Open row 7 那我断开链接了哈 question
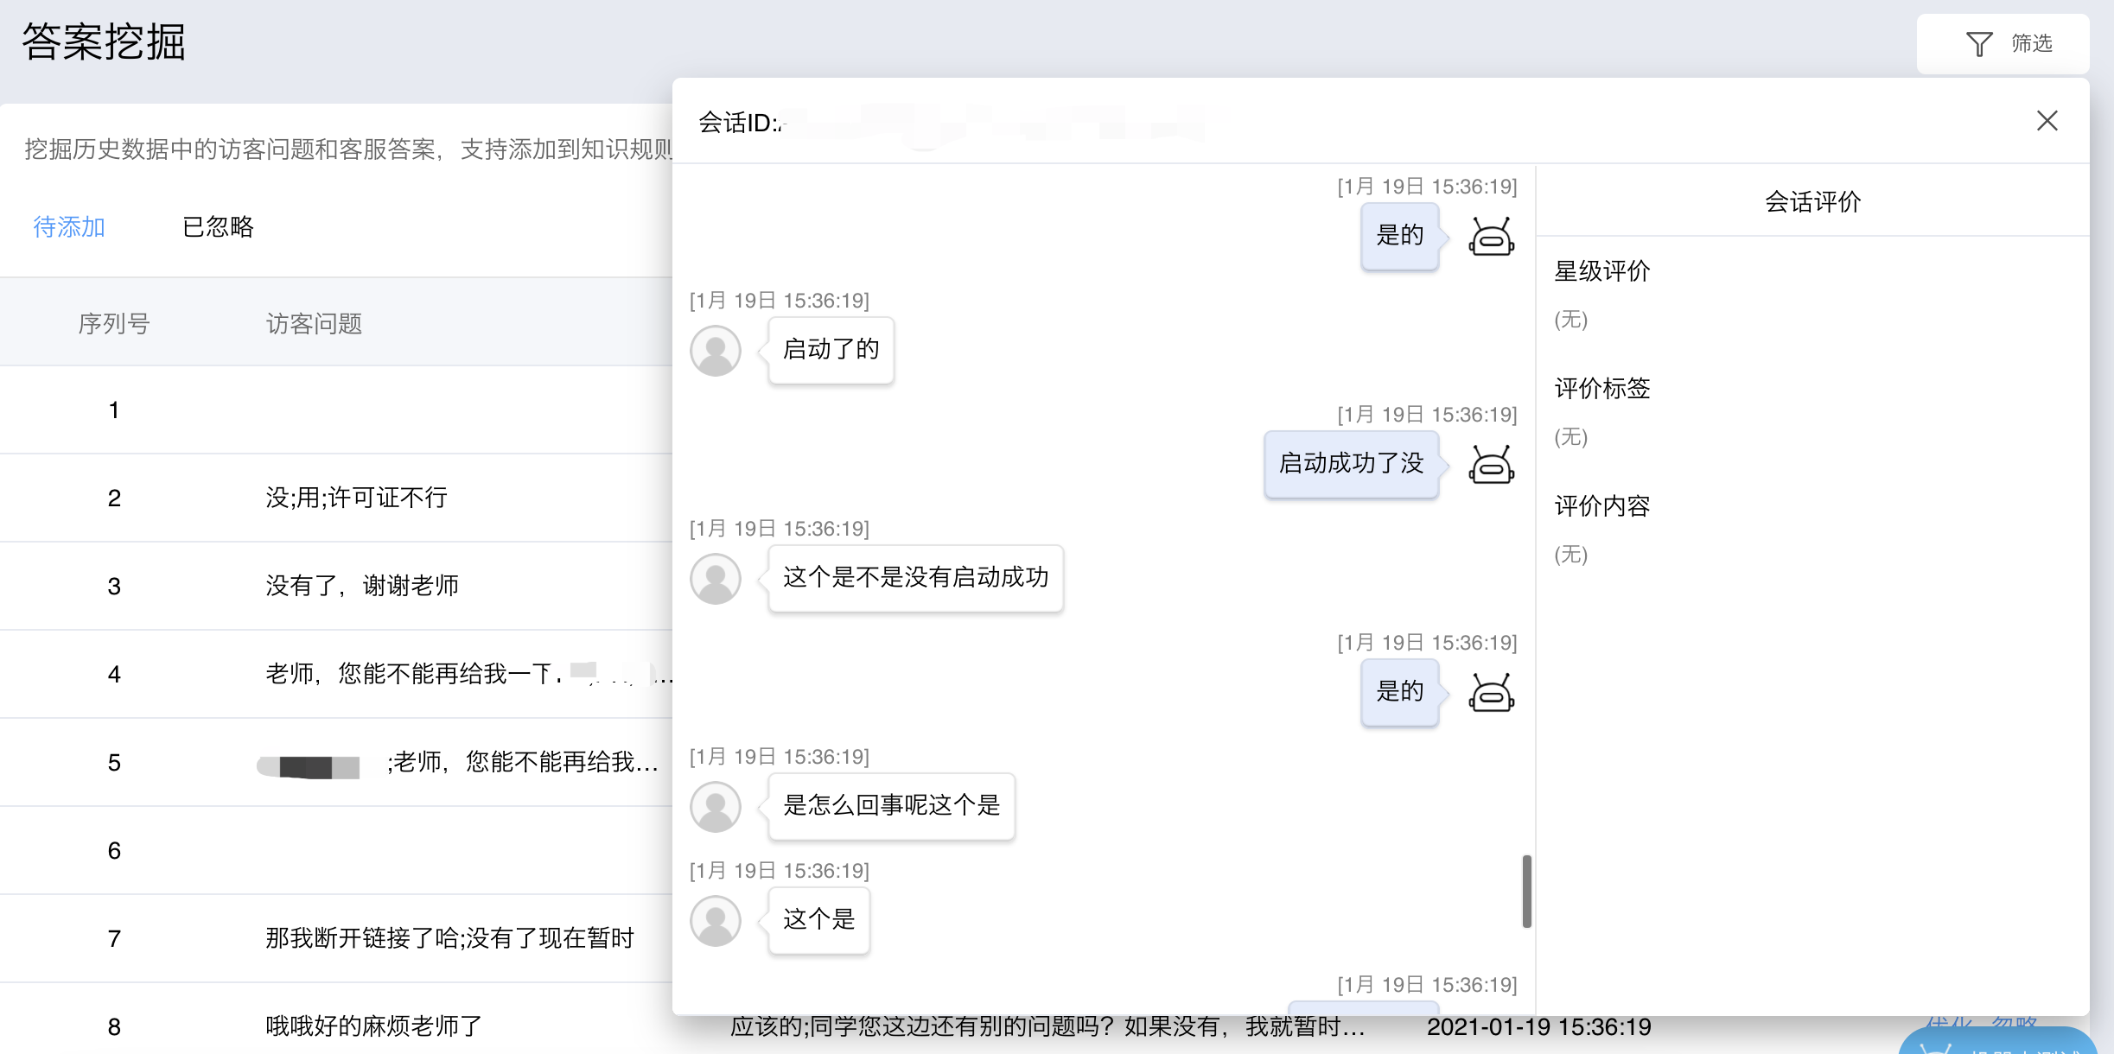2114x1054 pixels. coord(449,938)
